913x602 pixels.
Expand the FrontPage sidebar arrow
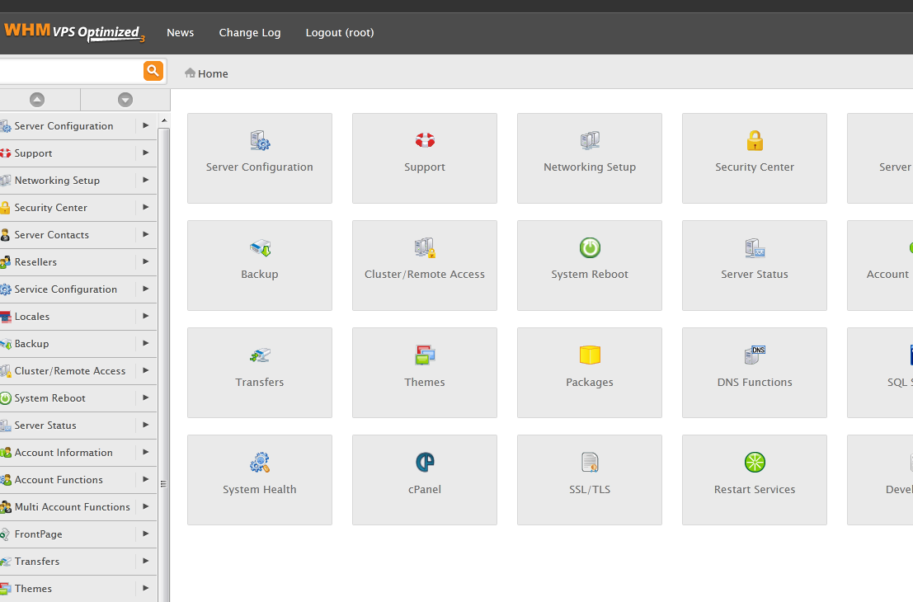point(145,534)
